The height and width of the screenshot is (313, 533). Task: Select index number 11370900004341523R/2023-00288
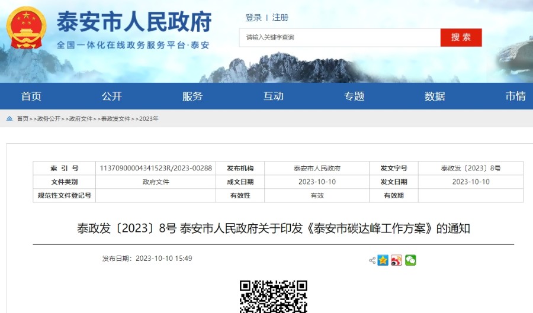point(156,169)
